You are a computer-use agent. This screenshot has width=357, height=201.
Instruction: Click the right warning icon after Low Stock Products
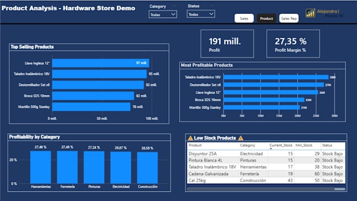(x=240, y=138)
